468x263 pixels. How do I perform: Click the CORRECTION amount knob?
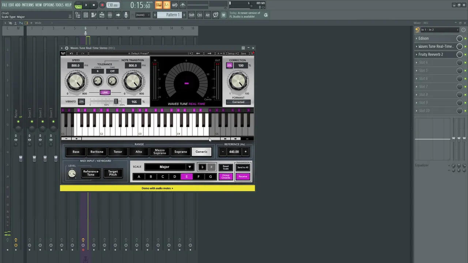[x=238, y=80]
